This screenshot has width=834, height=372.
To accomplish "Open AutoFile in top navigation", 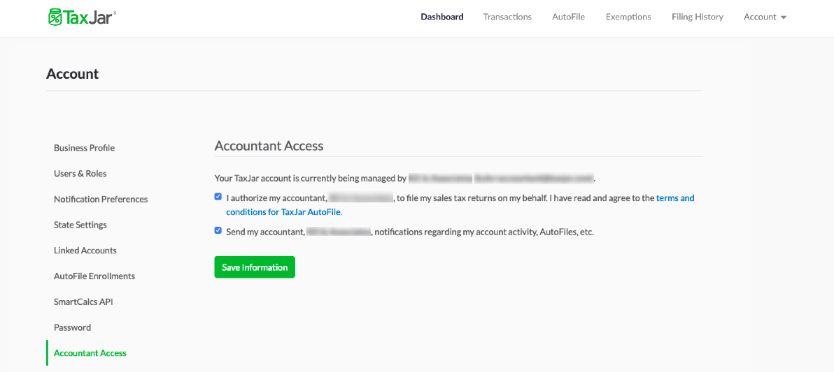I will point(569,17).
